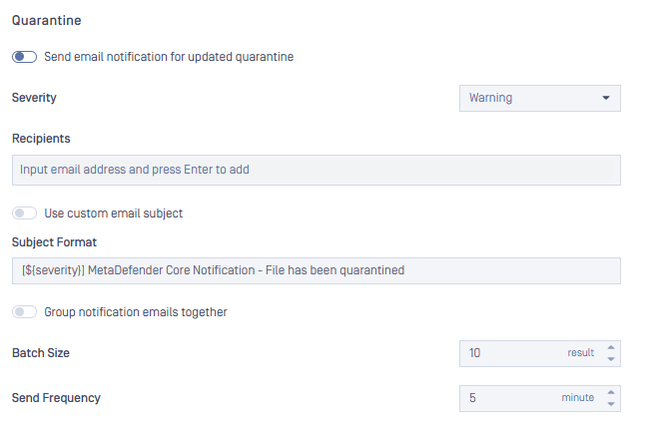Click the Subject Format text field
669x423 pixels.
[316, 270]
